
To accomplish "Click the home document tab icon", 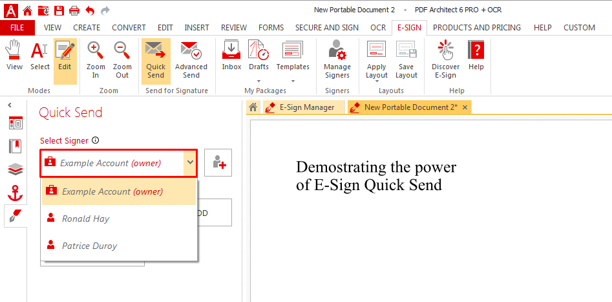I will 253,107.
